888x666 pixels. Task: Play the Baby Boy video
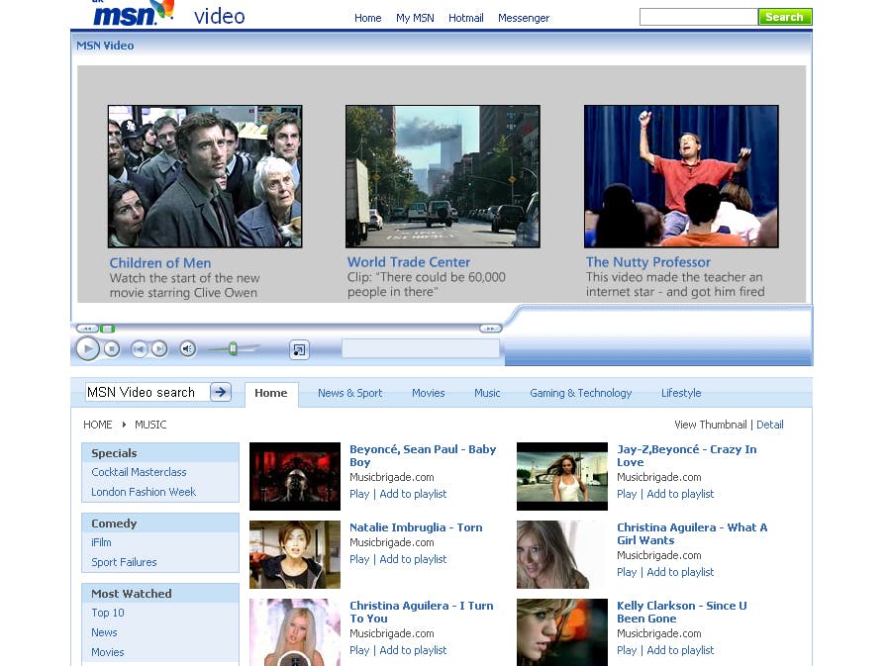[359, 494]
